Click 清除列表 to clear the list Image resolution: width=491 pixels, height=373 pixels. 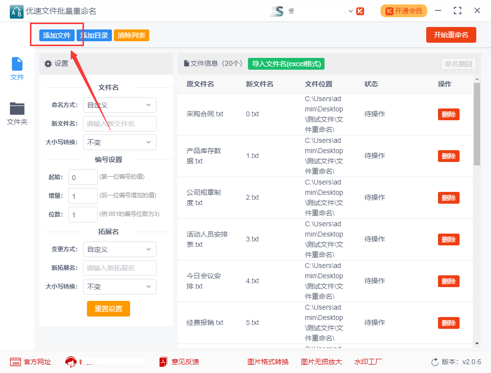pyautogui.click(x=131, y=35)
